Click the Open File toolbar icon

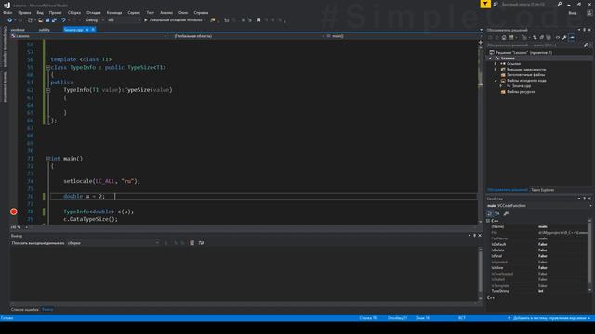pyautogui.click(x=40, y=20)
